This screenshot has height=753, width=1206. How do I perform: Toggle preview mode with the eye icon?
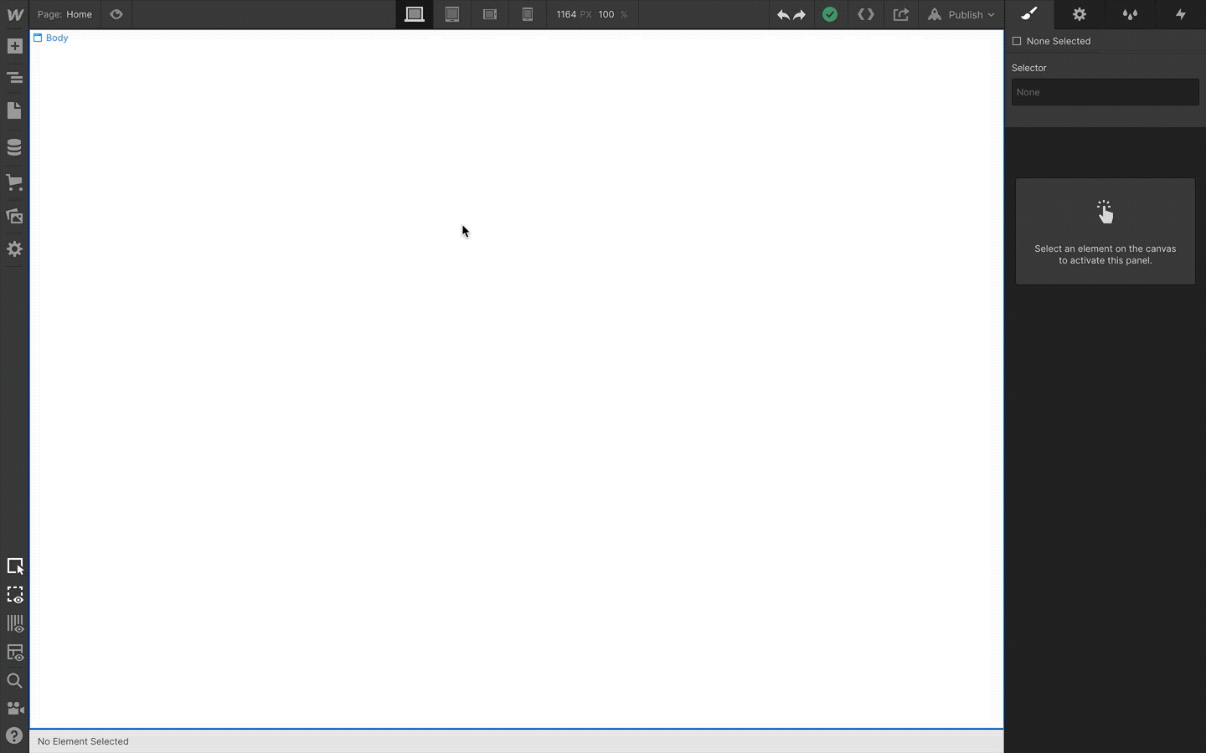coord(116,14)
